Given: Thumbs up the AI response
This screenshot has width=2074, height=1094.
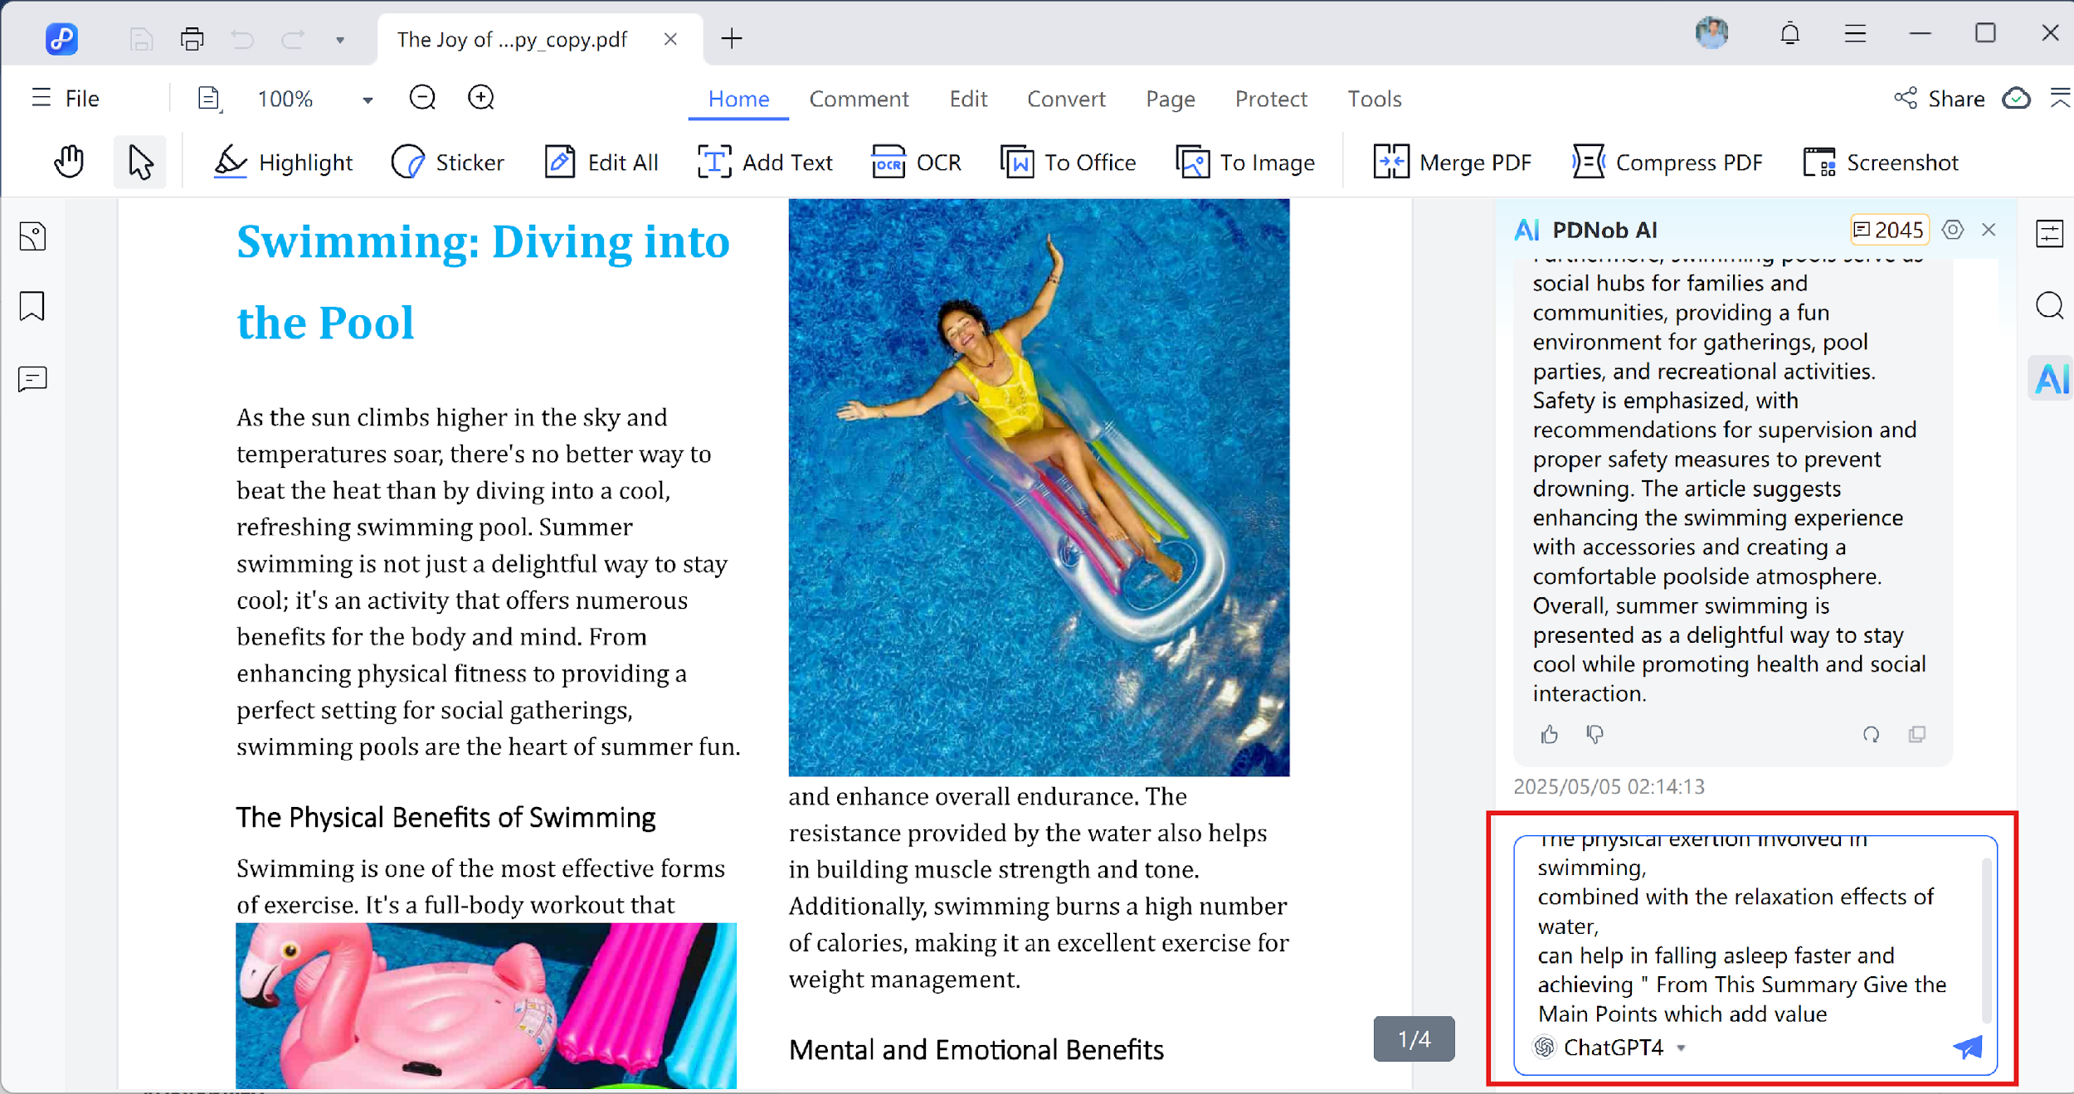Looking at the screenshot, I should point(1549,735).
